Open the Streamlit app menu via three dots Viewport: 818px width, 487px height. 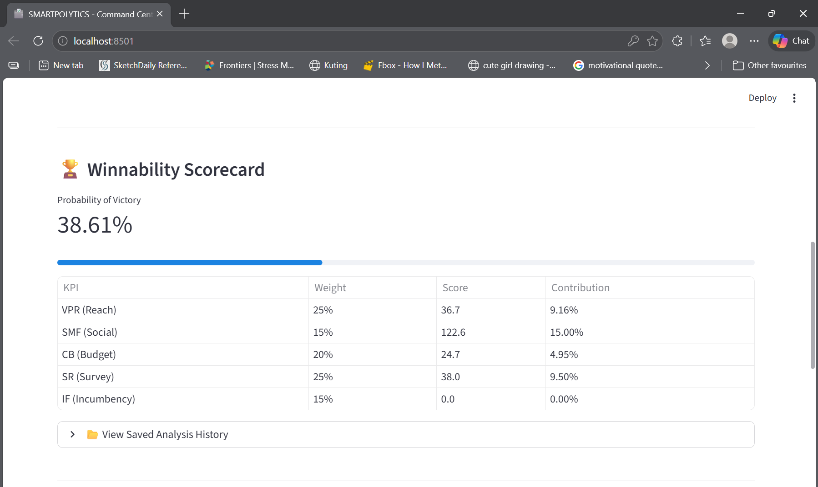pyautogui.click(x=794, y=98)
